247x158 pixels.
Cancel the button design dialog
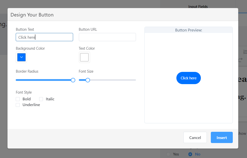coord(195,138)
